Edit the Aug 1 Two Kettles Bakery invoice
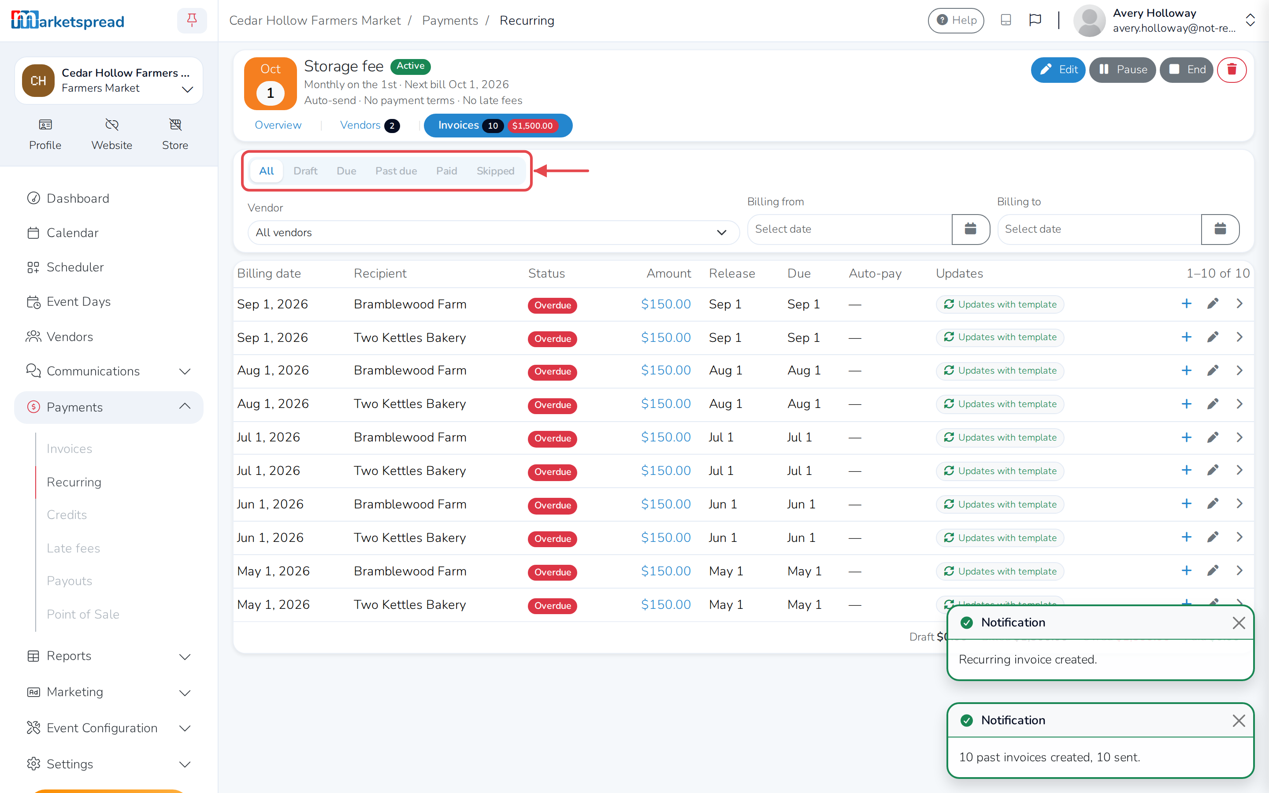1269x793 pixels. click(1213, 404)
